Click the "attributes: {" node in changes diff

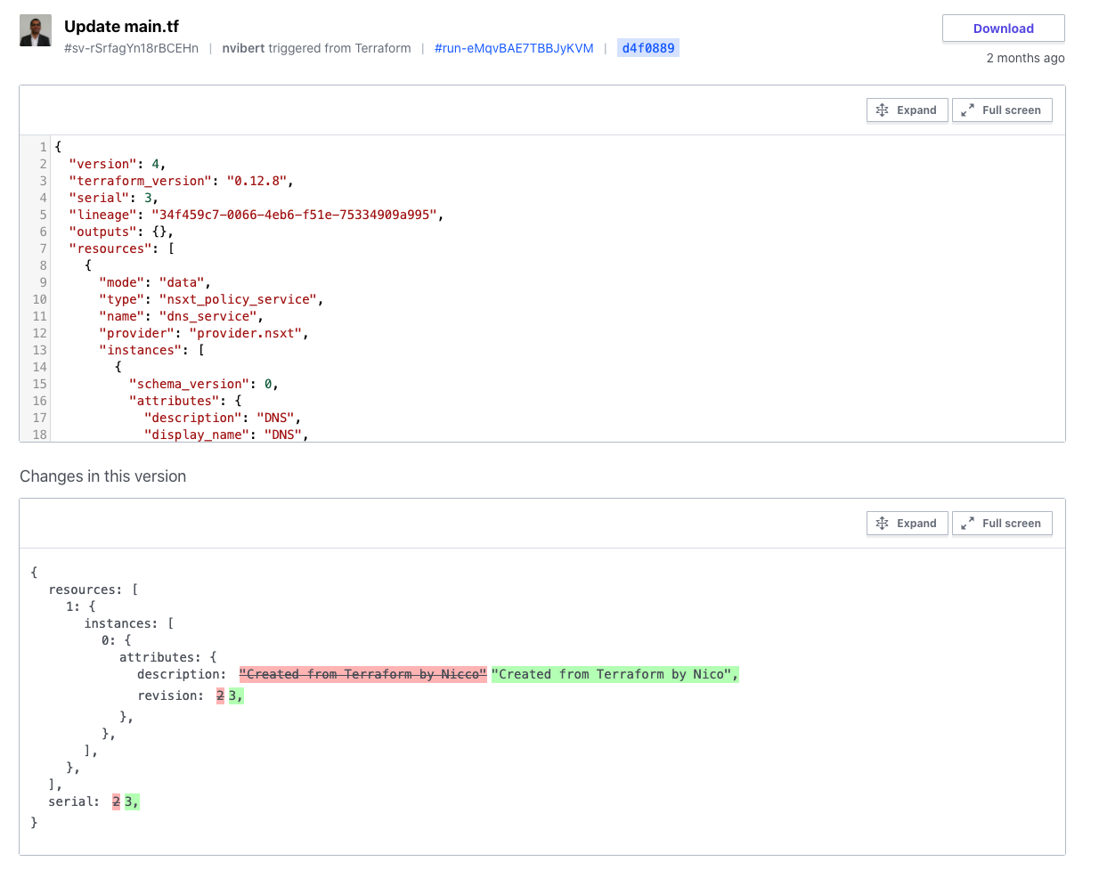tap(167, 657)
